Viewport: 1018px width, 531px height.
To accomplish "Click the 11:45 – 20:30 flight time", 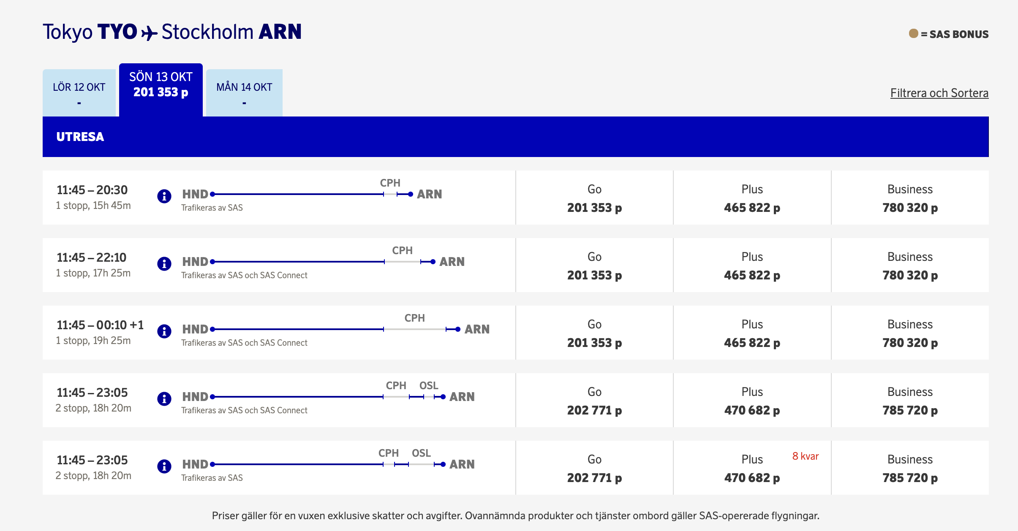I will click(92, 190).
